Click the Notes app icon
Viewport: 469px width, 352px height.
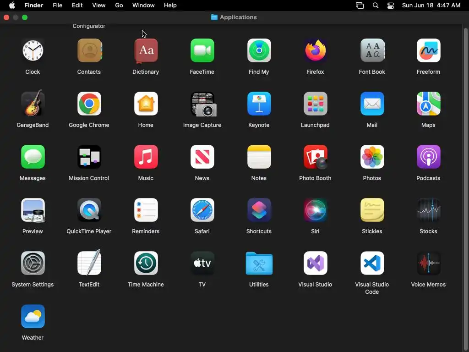click(x=259, y=157)
